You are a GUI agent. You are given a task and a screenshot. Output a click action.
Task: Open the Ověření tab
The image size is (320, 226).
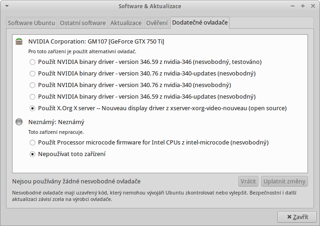click(x=157, y=23)
